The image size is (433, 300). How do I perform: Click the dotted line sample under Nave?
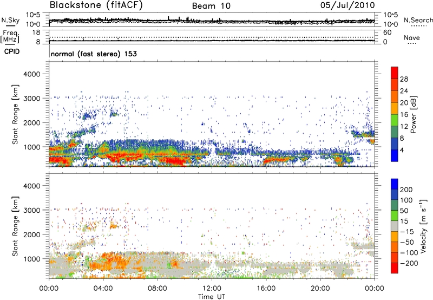(412, 44)
